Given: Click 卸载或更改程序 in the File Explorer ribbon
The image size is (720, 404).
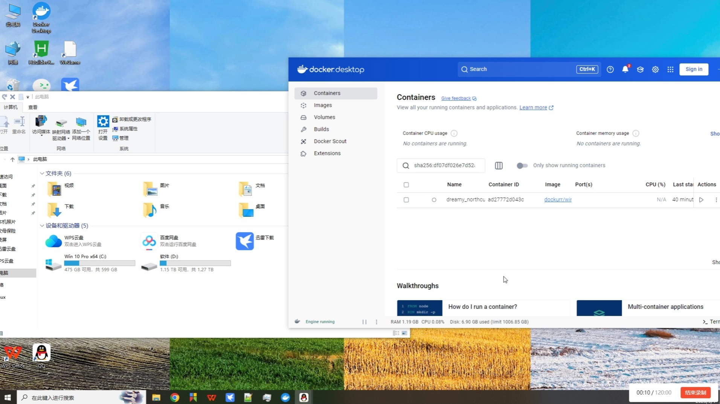Looking at the screenshot, I should 132,120.
